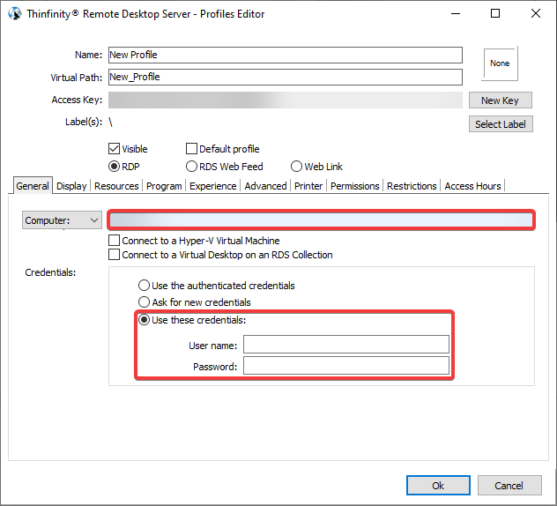The image size is (557, 506).
Task: Select Use these credentials option
Action: [144, 320]
